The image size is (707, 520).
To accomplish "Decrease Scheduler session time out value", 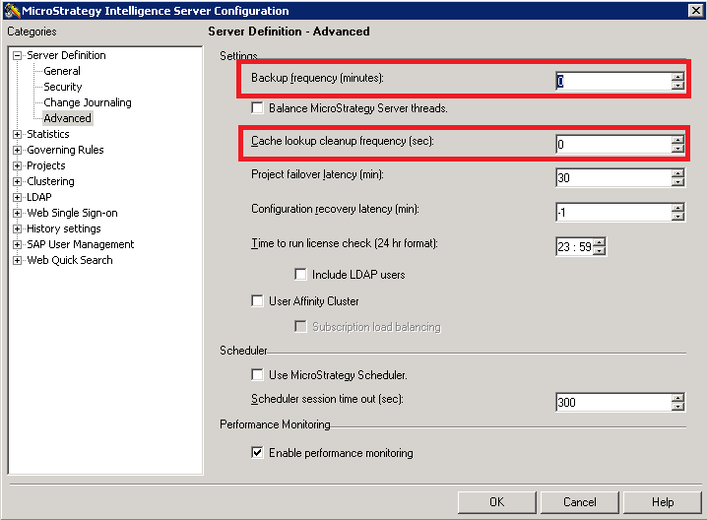I will [677, 406].
